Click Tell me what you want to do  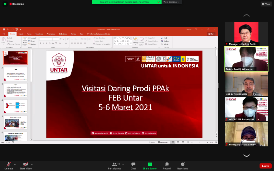[98, 34]
